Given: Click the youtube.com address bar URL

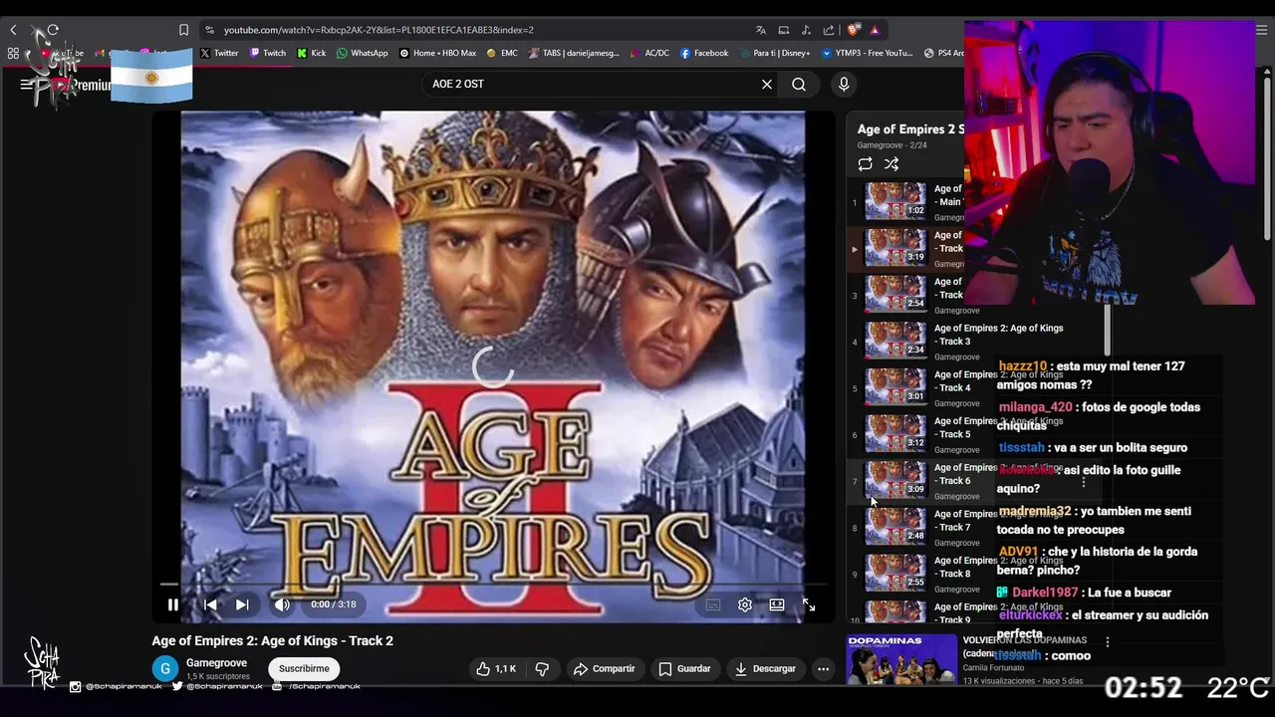Looking at the screenshot, I should [x=379, y=30].
